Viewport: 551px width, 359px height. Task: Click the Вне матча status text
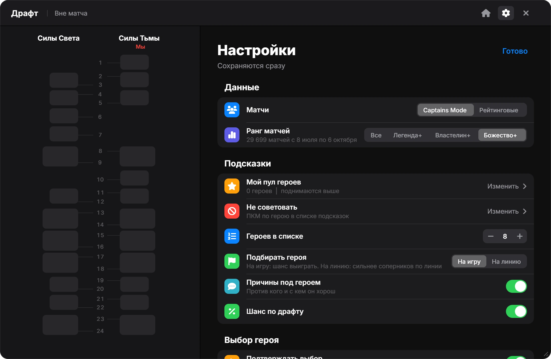pyautogui.click(x=71, y=13)
